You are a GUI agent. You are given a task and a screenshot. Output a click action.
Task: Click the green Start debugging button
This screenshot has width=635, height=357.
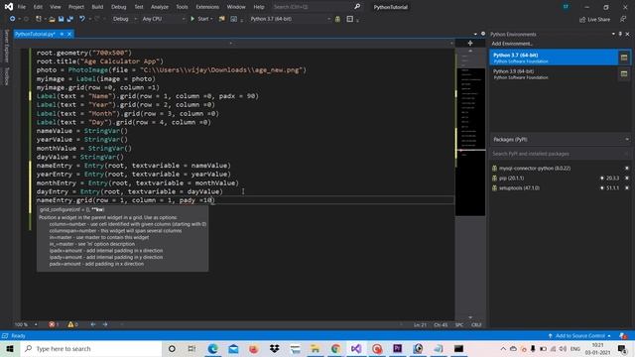click(x=201, y=19)
